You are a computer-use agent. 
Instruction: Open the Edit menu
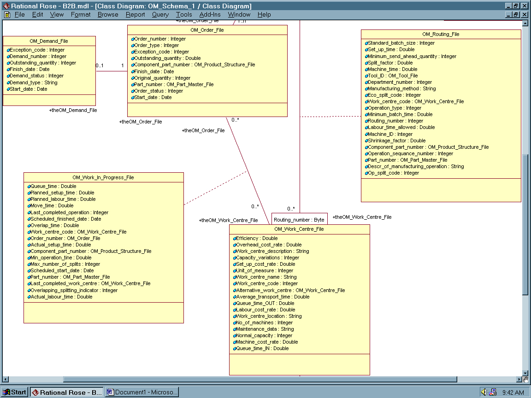tap(38, 15)
